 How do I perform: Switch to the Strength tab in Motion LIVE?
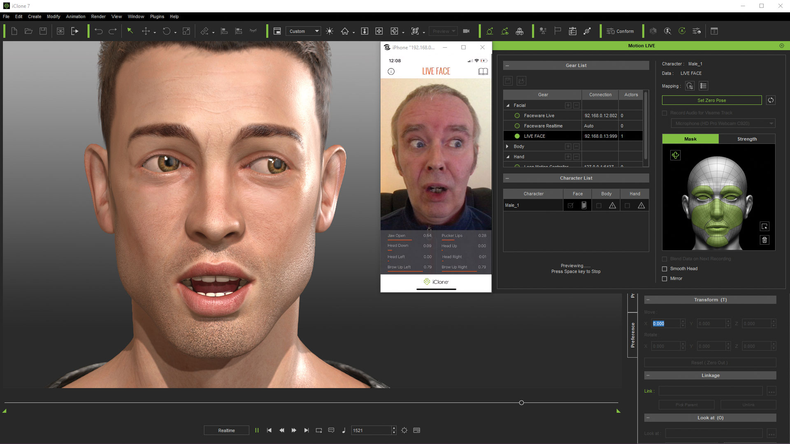[x=747, y=139]
